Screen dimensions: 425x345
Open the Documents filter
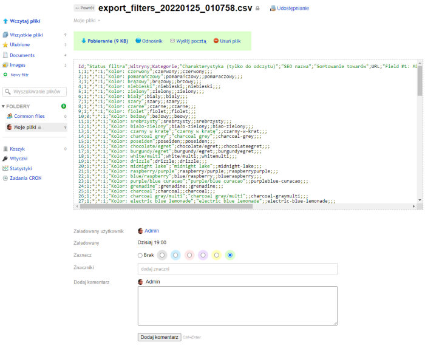(x=22, y=55)
